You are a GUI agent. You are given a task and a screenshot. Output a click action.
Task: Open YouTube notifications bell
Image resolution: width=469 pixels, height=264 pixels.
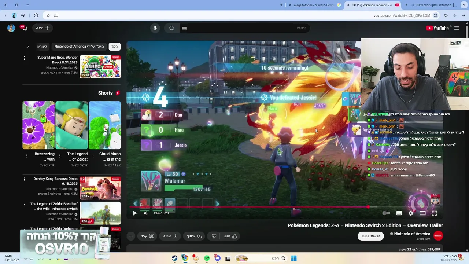tap(25, 28)
